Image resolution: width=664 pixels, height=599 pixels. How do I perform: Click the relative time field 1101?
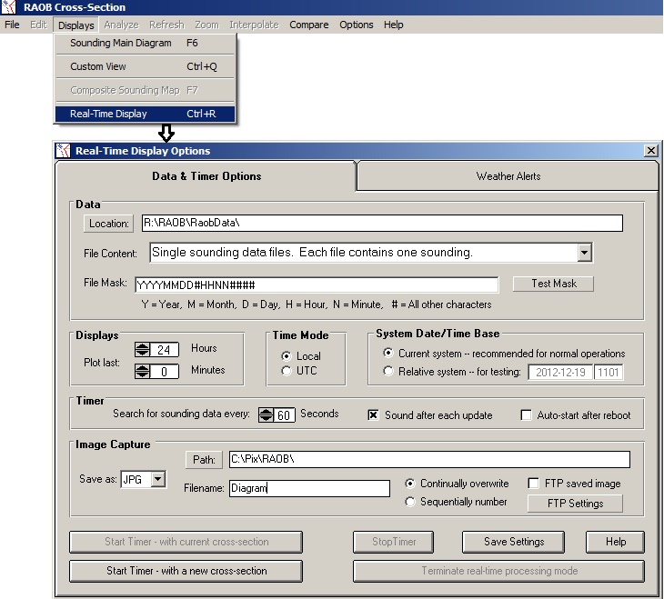(x=609, y=372)
